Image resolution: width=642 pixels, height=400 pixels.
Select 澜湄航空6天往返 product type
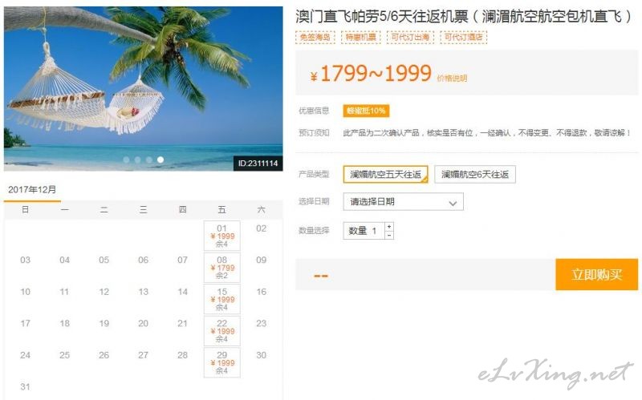(474, 175)
